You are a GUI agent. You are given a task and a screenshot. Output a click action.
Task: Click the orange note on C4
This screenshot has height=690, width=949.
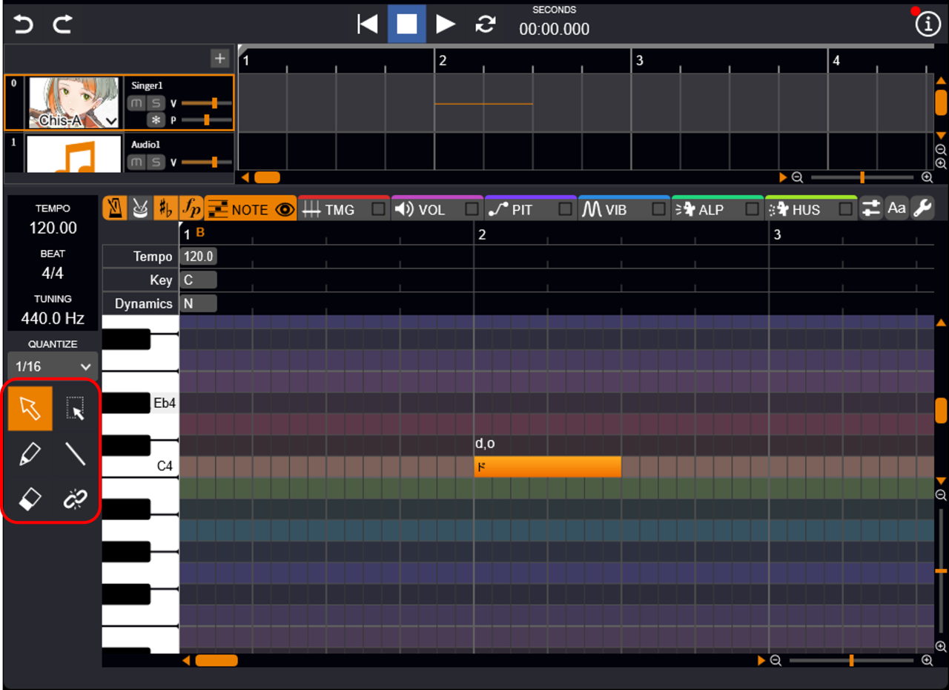coord(547,467)
